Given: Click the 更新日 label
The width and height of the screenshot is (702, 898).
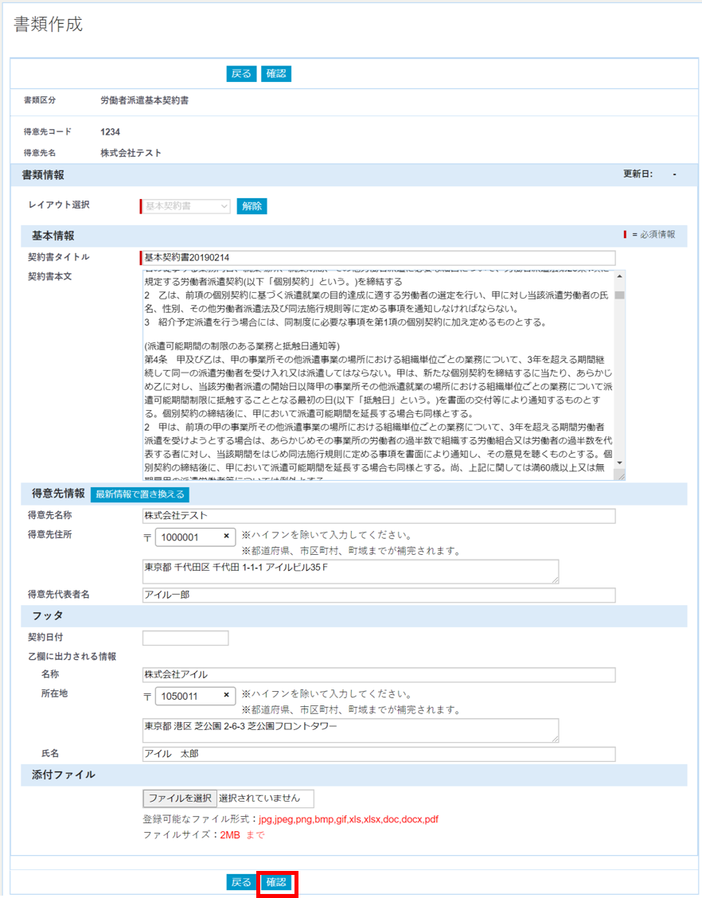Looking at the screenshot, I should click(x=638, y=174).
